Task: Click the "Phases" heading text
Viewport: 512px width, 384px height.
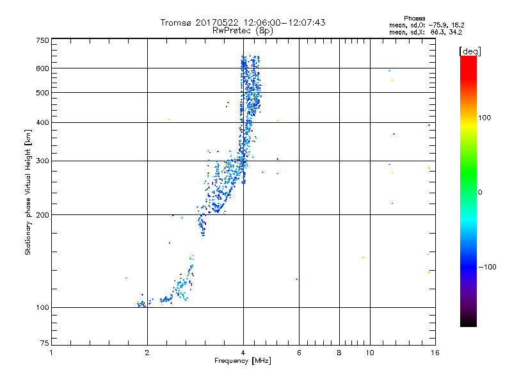Action: (414, 19)
